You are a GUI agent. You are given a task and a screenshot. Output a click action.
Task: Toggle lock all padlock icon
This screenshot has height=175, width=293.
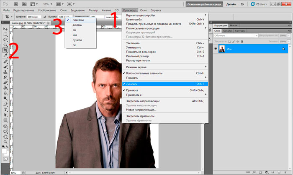242,41
